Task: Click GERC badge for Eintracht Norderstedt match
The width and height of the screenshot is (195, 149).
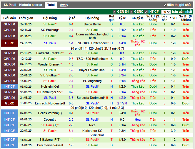Action: pyautogui.click(x=9, y=103)
